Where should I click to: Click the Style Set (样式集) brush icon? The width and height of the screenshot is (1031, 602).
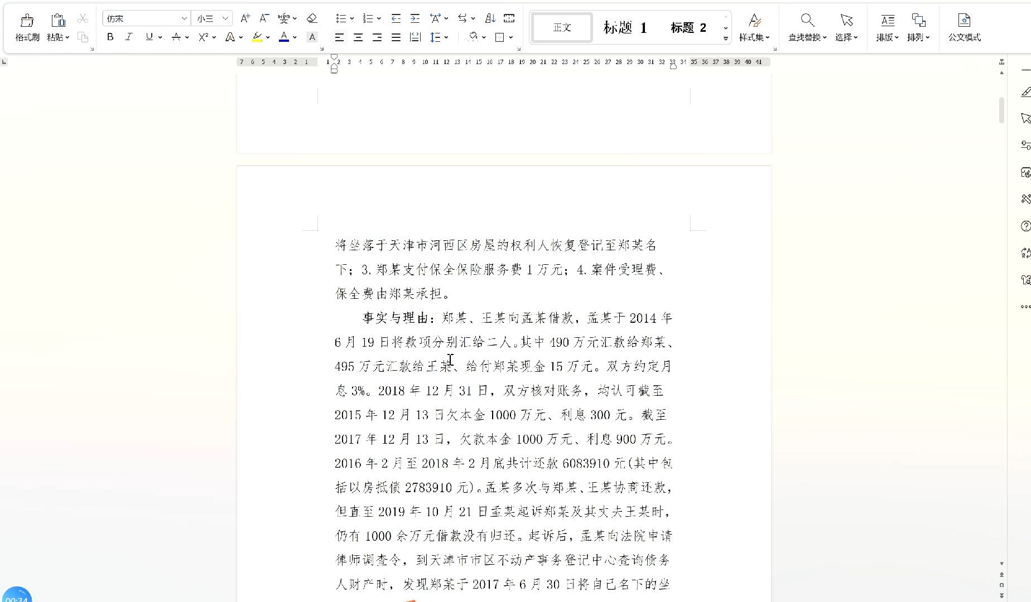point(754,21)
